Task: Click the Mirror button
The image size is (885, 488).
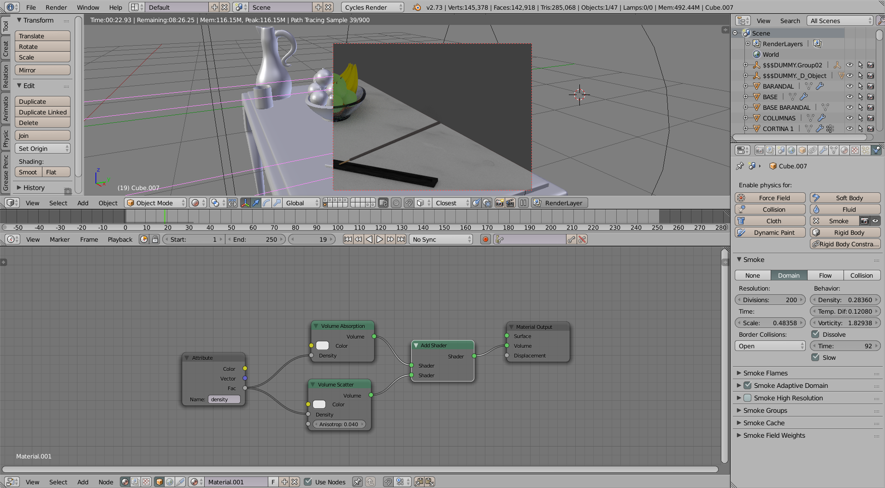Action: (x=42, y=70)
